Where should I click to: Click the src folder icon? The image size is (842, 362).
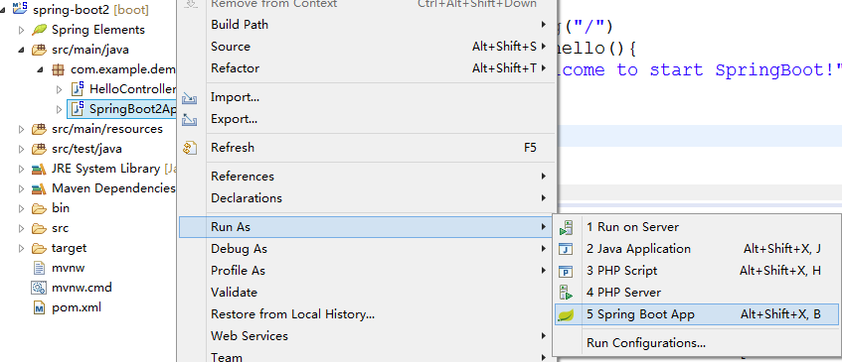click(39, 228)
